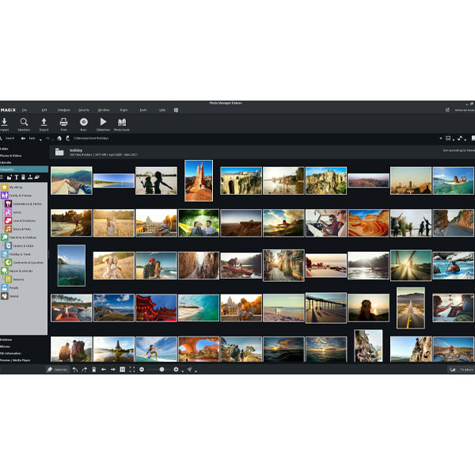475x475 pixels.
Task: Rotate photo right with bottom toolbar icon
Action: point(85,370)
